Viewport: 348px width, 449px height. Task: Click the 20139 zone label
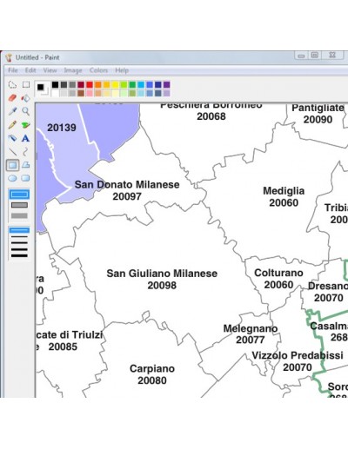coord(62,128)
